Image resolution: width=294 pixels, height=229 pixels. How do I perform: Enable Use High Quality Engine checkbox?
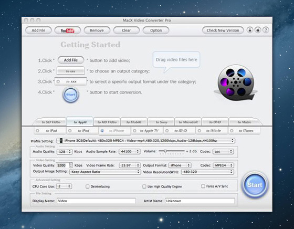144,186
